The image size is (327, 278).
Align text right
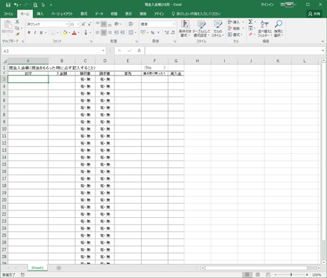click(109, 32)
